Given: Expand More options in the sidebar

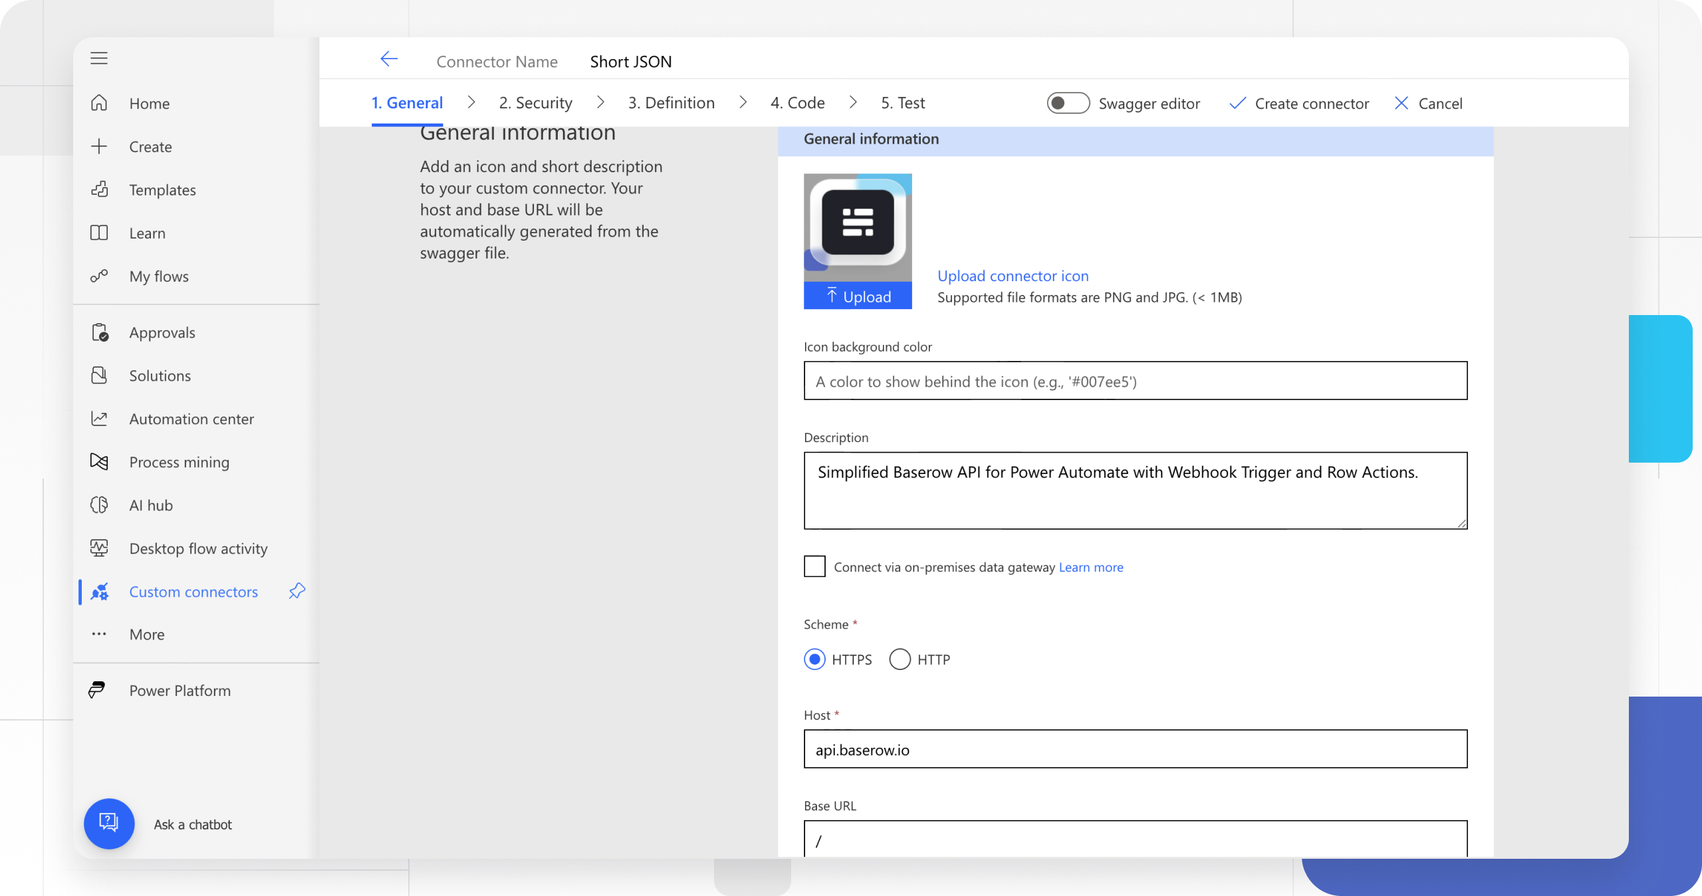Looking at the screenshot, I should coord(146,634).
